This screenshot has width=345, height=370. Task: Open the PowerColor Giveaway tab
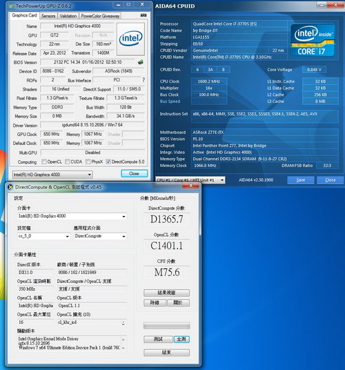100,16
